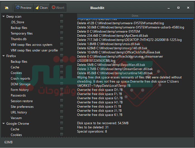
Task: Click Overwrite free disk space D:\ line
Action: point(100,90)
